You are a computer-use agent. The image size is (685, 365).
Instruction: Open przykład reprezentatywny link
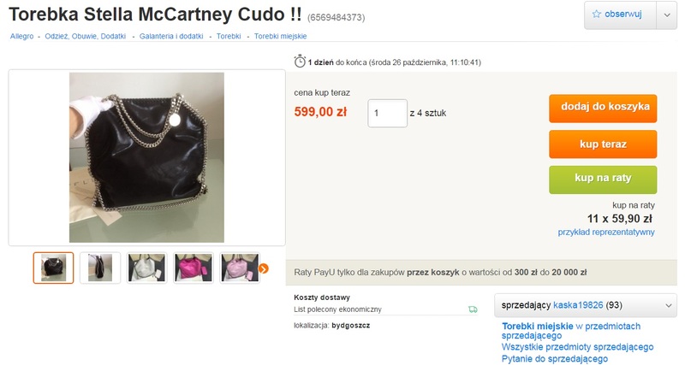tap(606, 233)
